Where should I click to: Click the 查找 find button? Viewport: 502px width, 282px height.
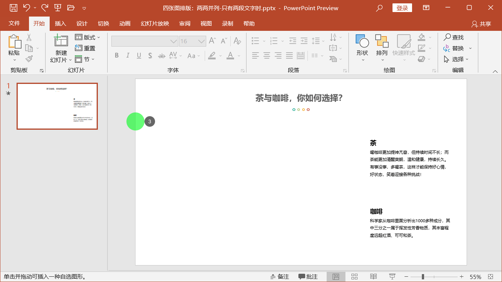tap(453, 37)
